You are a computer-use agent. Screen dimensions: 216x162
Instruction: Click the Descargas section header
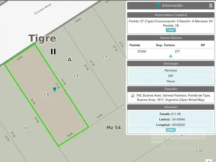click(171, 63)
